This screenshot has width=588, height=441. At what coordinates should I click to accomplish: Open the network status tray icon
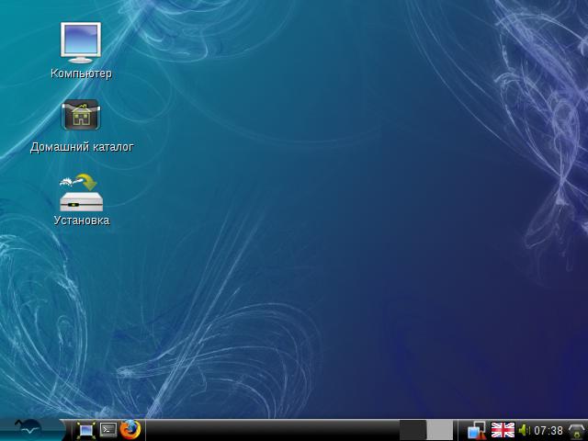coord(477,430)
